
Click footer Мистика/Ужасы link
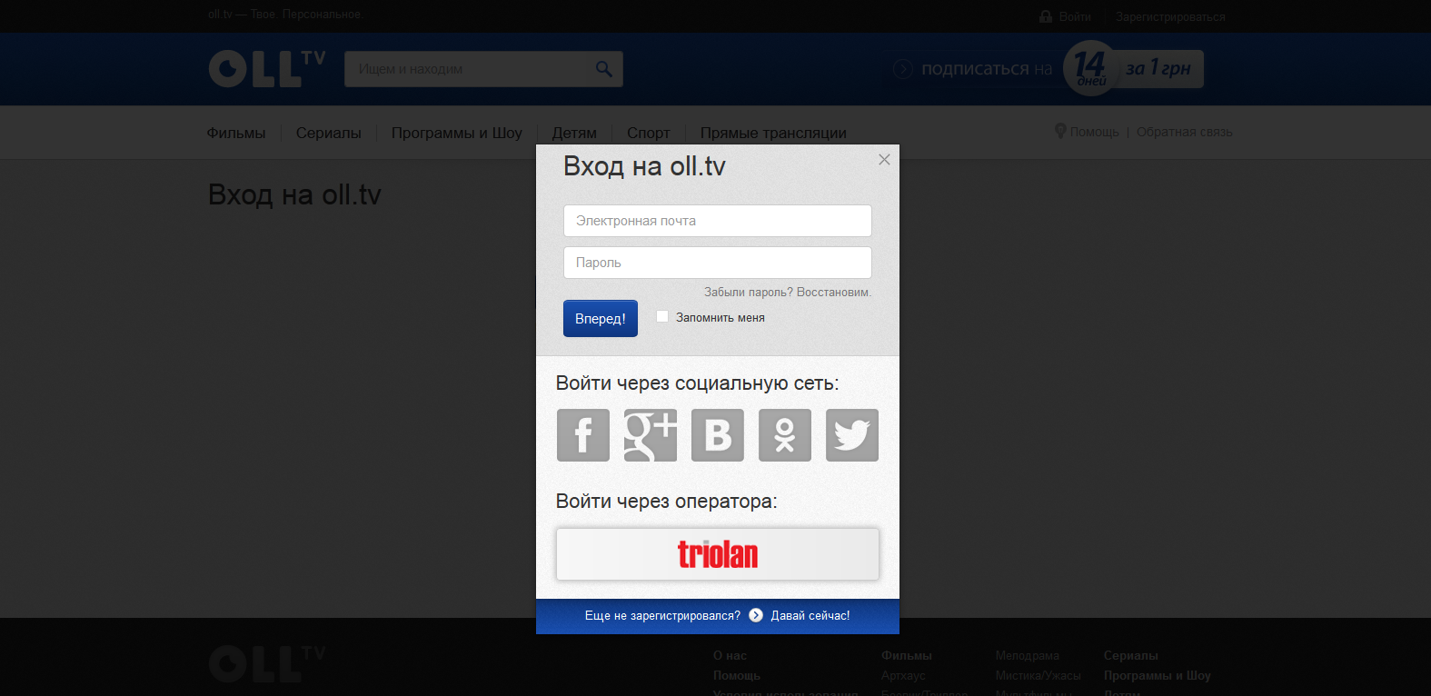(1038, 675)
